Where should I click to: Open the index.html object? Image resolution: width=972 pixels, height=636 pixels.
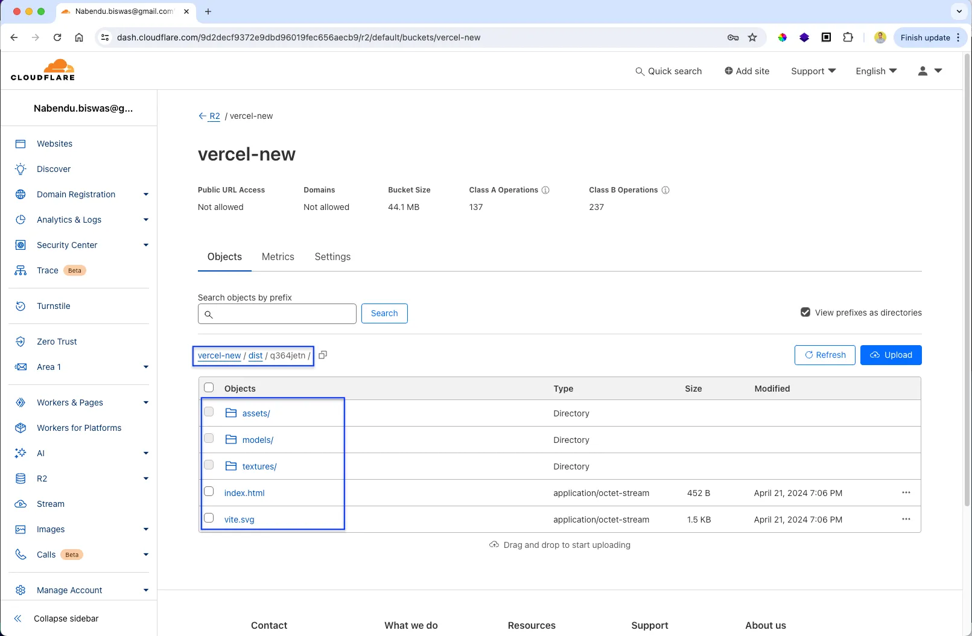click(x=244, y=493)
